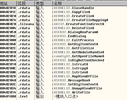Click address 0040200C

tap(8, 68)
